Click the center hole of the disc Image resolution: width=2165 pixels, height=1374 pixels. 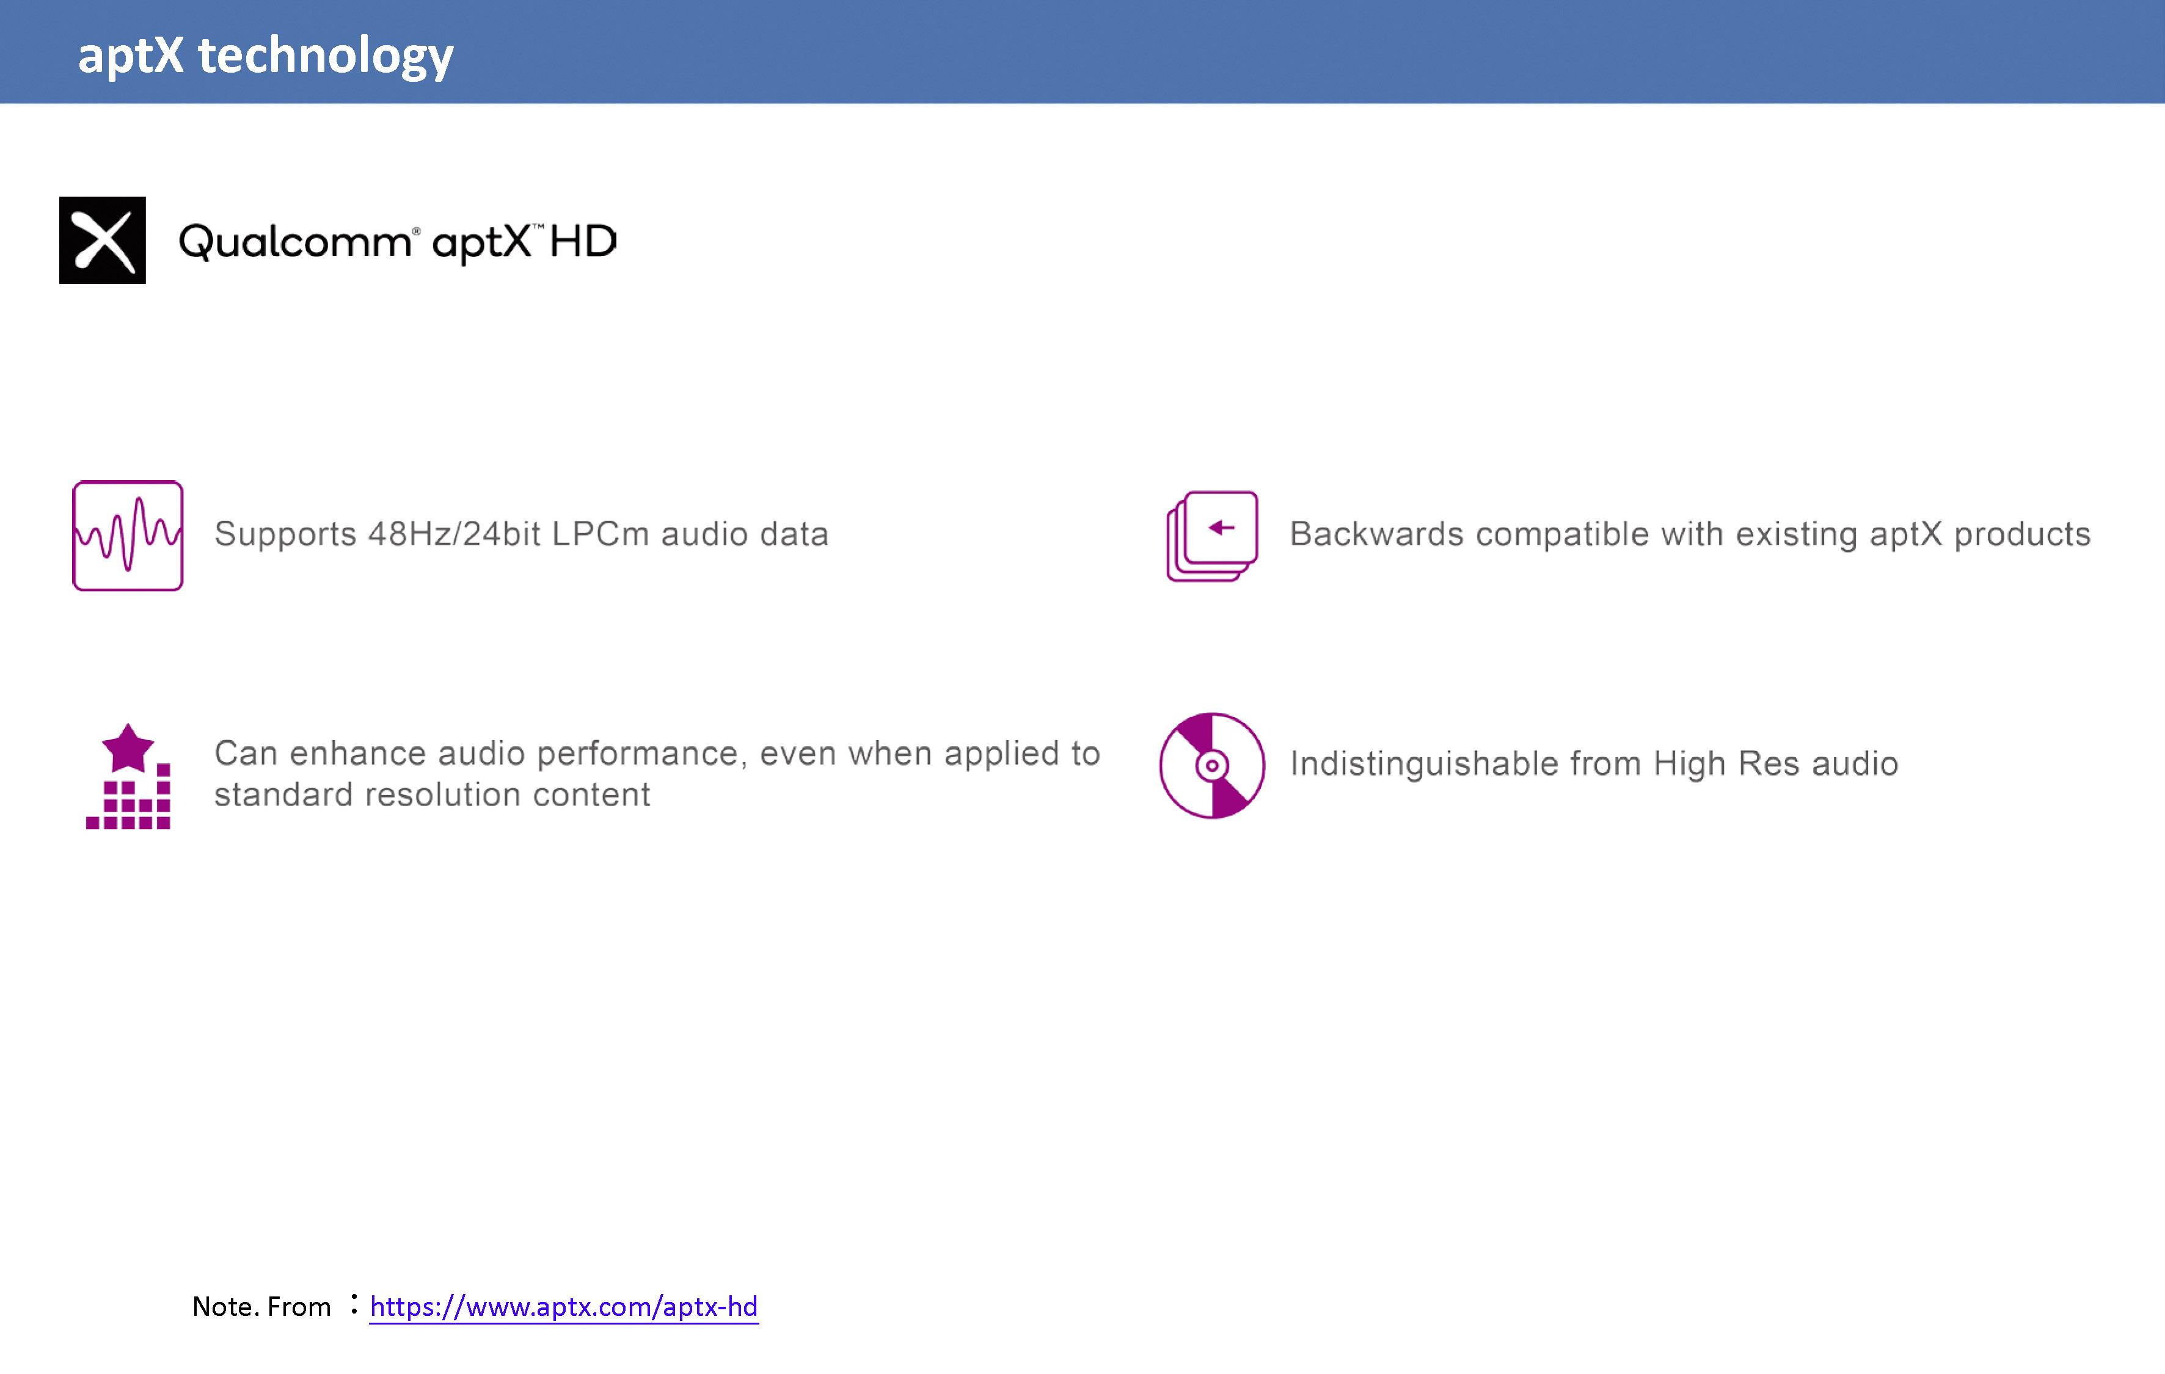(x=1212, y=766)
